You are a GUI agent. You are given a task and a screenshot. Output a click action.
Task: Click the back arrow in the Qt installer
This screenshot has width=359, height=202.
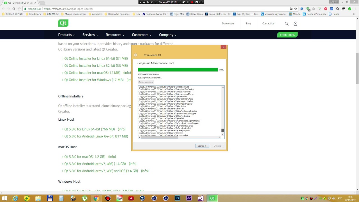point(135,55)
